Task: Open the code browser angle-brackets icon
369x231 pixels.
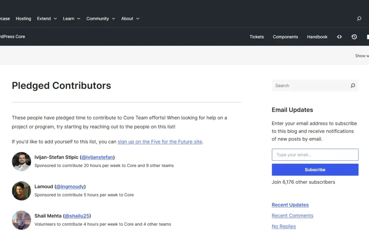Action: click(339, 37)
